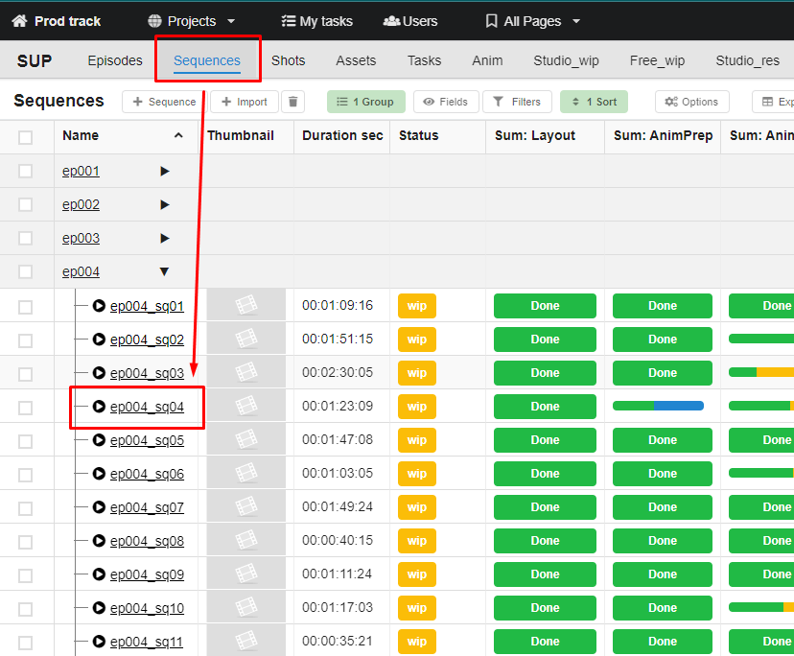Click the trash delete icon in toolbar

tap(293, 102)
